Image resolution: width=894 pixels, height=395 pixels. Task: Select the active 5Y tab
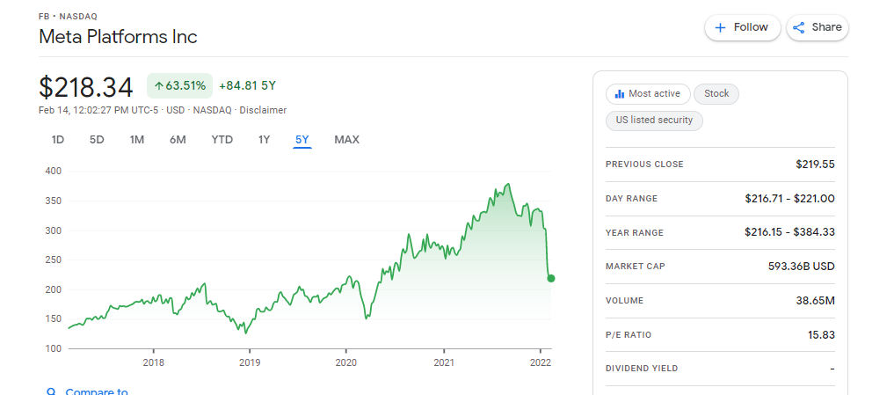click(302, 140)
